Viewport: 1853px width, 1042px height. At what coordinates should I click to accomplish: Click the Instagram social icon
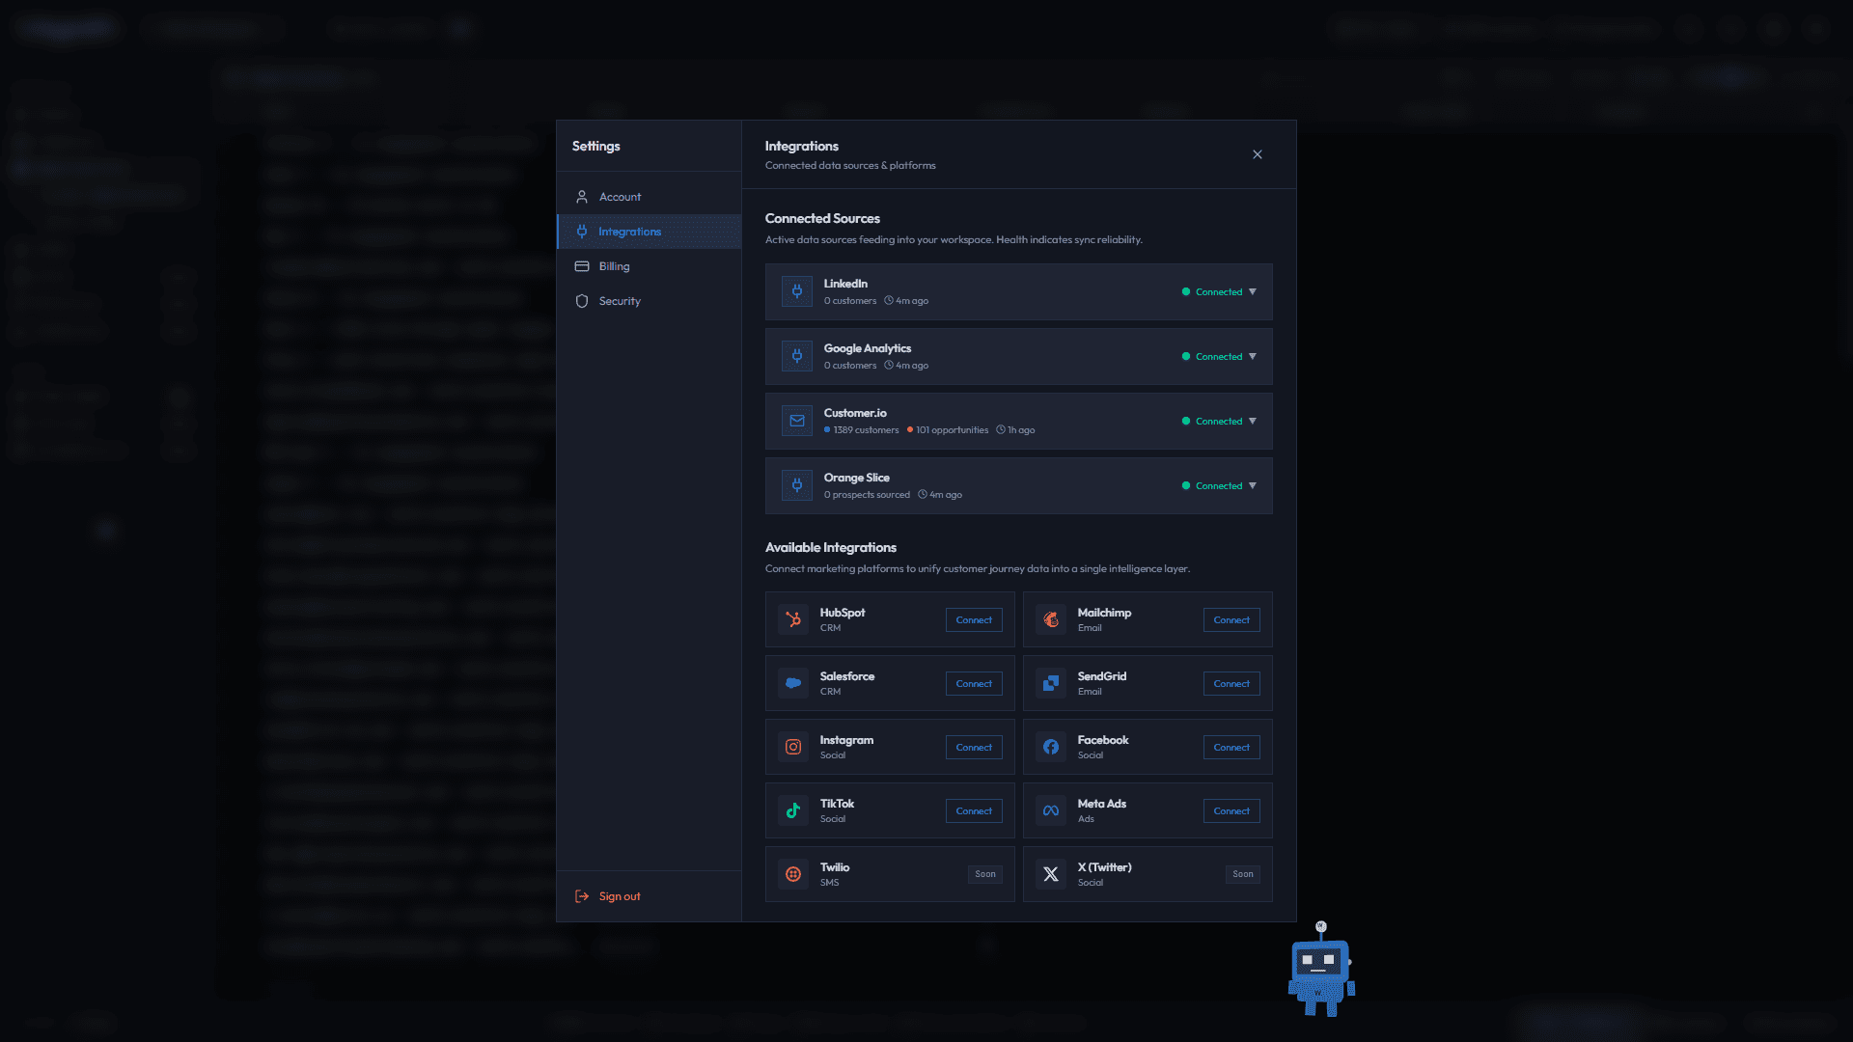point(792,747)
